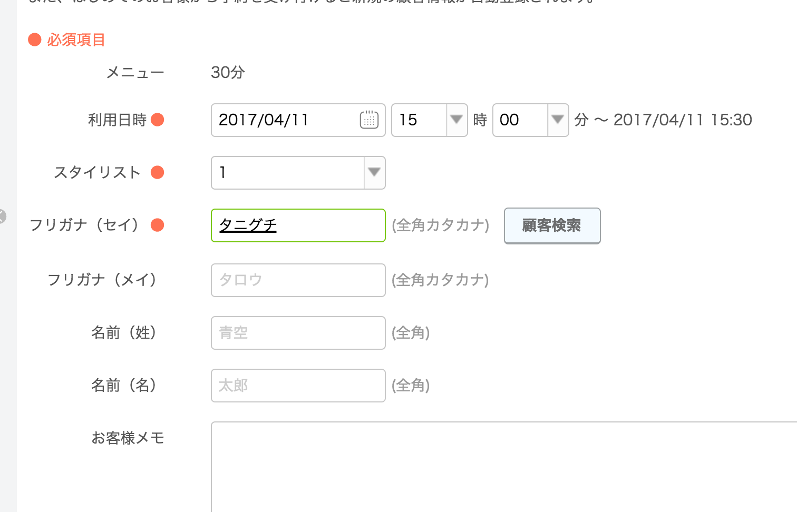The width and height of the screenshot is (797, 512).
Task: Click the フリガナ（メイ） label
Action: pos(102,280)
